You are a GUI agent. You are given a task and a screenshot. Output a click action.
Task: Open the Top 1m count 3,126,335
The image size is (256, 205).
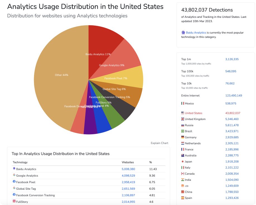click(232, 59)
